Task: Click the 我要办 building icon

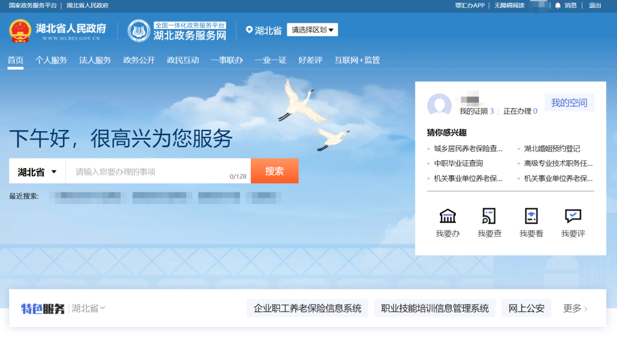Action: point(447,216)
